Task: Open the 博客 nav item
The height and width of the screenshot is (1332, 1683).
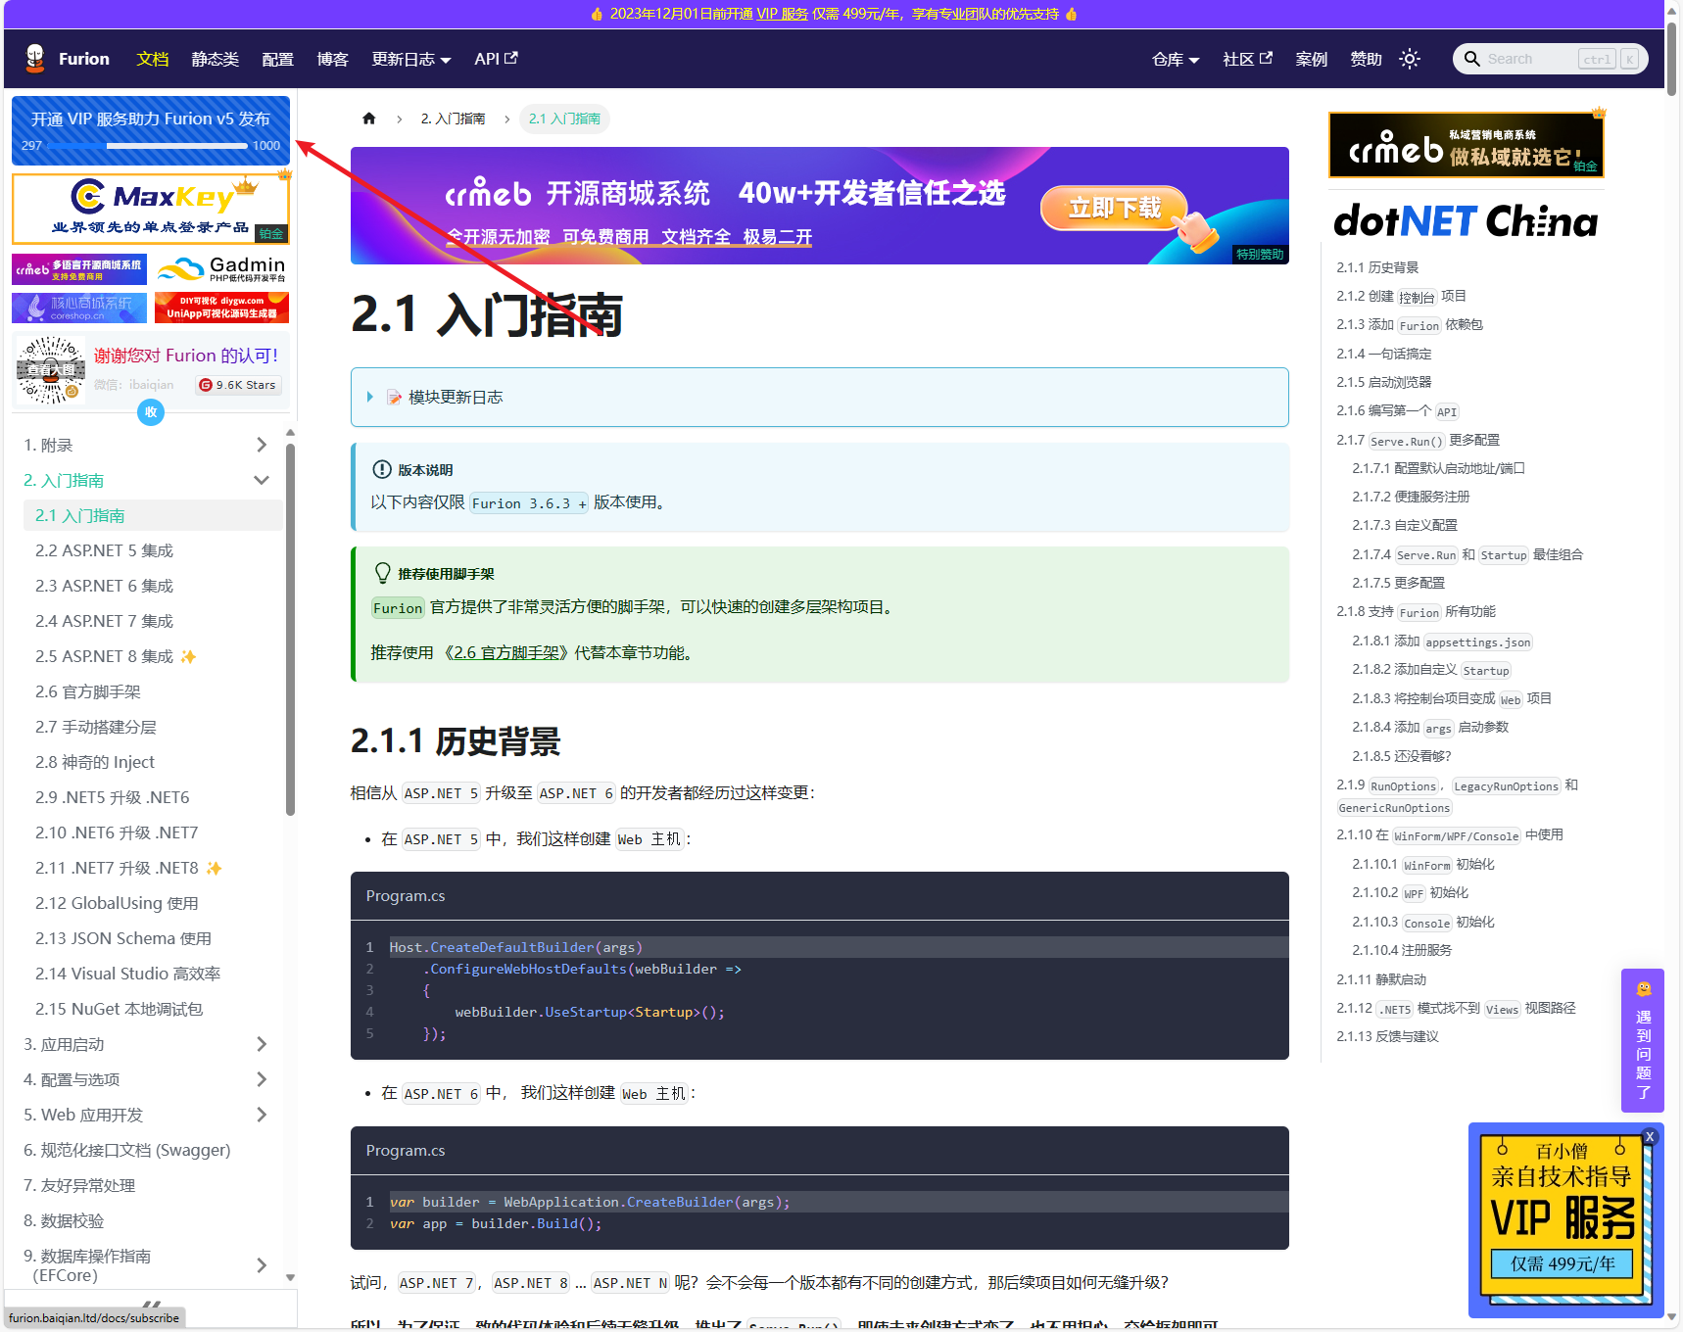Action: tap(333, 59)
